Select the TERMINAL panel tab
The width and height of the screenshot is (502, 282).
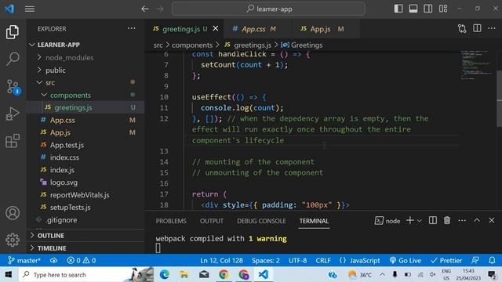click(x=314, y=221)
